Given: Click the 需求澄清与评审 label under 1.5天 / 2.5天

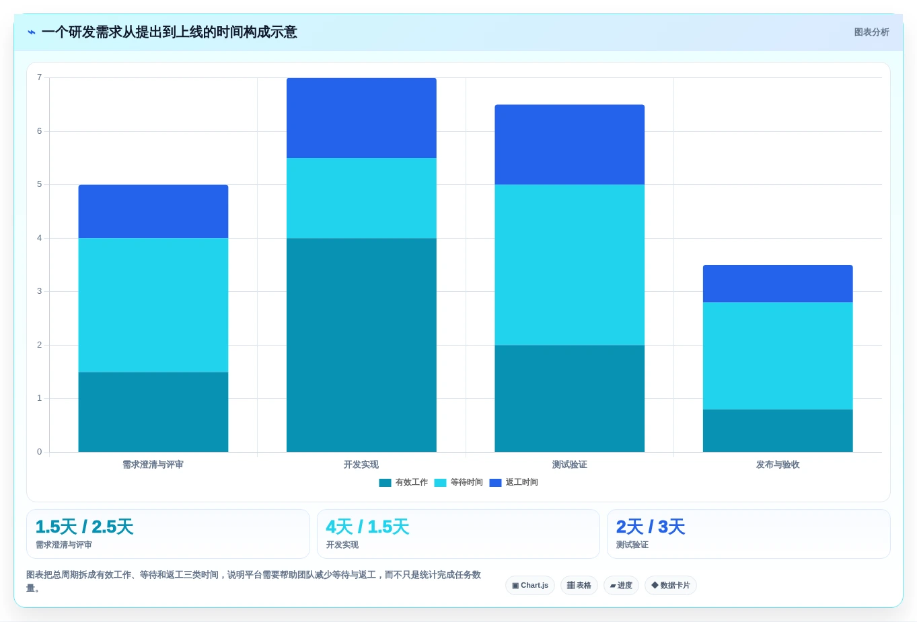Looking at the screenshot, I should tap(64, 545).
